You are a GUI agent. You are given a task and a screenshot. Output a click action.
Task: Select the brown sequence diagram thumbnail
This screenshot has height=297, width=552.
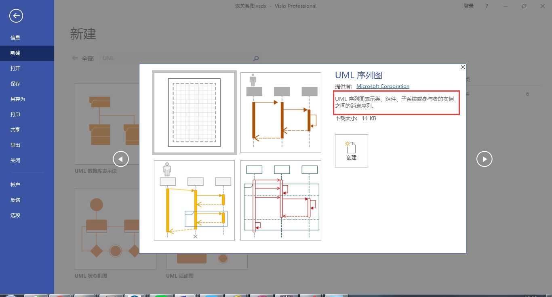tap(281, 113)
